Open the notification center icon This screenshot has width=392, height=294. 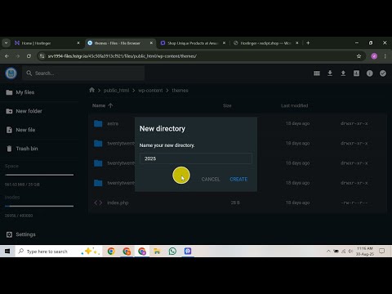coord(381,251)
